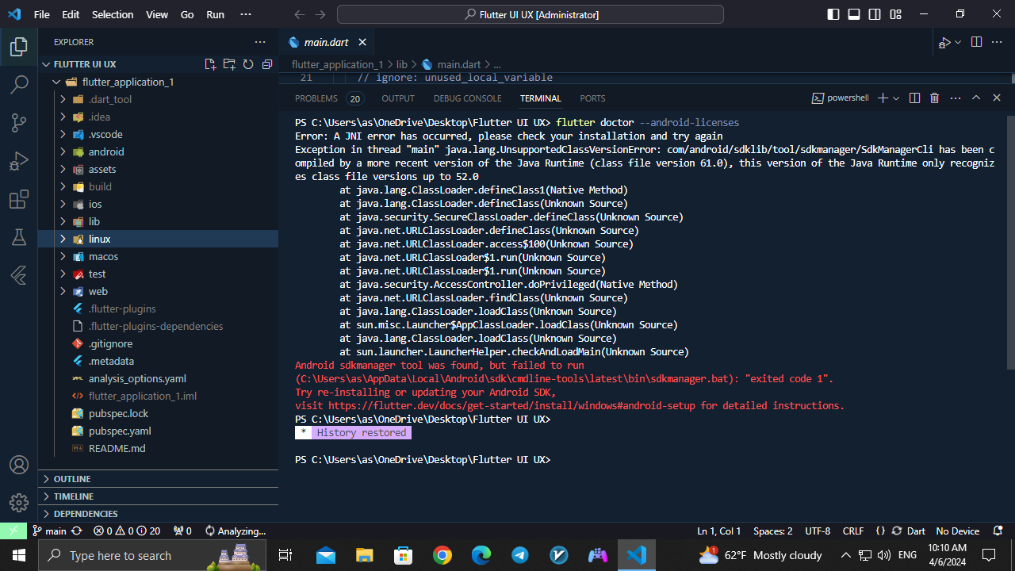Expand the Dependencies section
Screen dimensions: 1015x571
[x=158, y=514]
